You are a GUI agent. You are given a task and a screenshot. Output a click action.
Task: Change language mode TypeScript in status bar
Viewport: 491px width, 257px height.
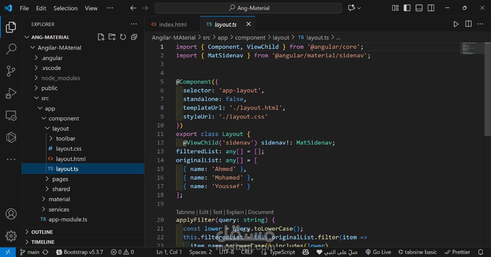(x=282, y=252)
